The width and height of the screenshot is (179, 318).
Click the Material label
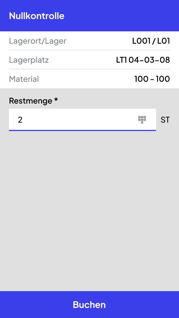click(24, 79)
